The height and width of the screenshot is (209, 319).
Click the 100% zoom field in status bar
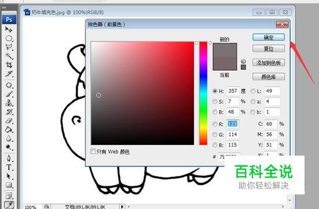click(32, 207)
